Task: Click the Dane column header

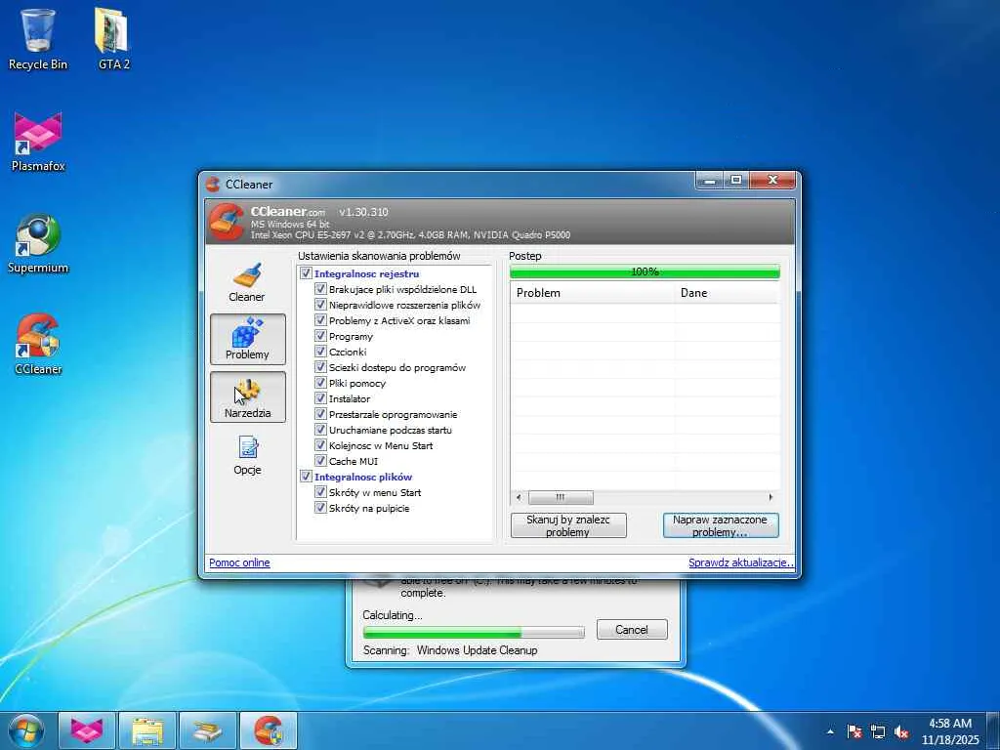Action: (728, 293)
